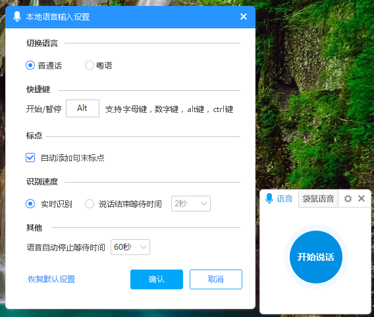Viewport: 374px width, 317px height.
Task: Switch to the 袋鼠语音 tab
Action: [x=318, y=198]
